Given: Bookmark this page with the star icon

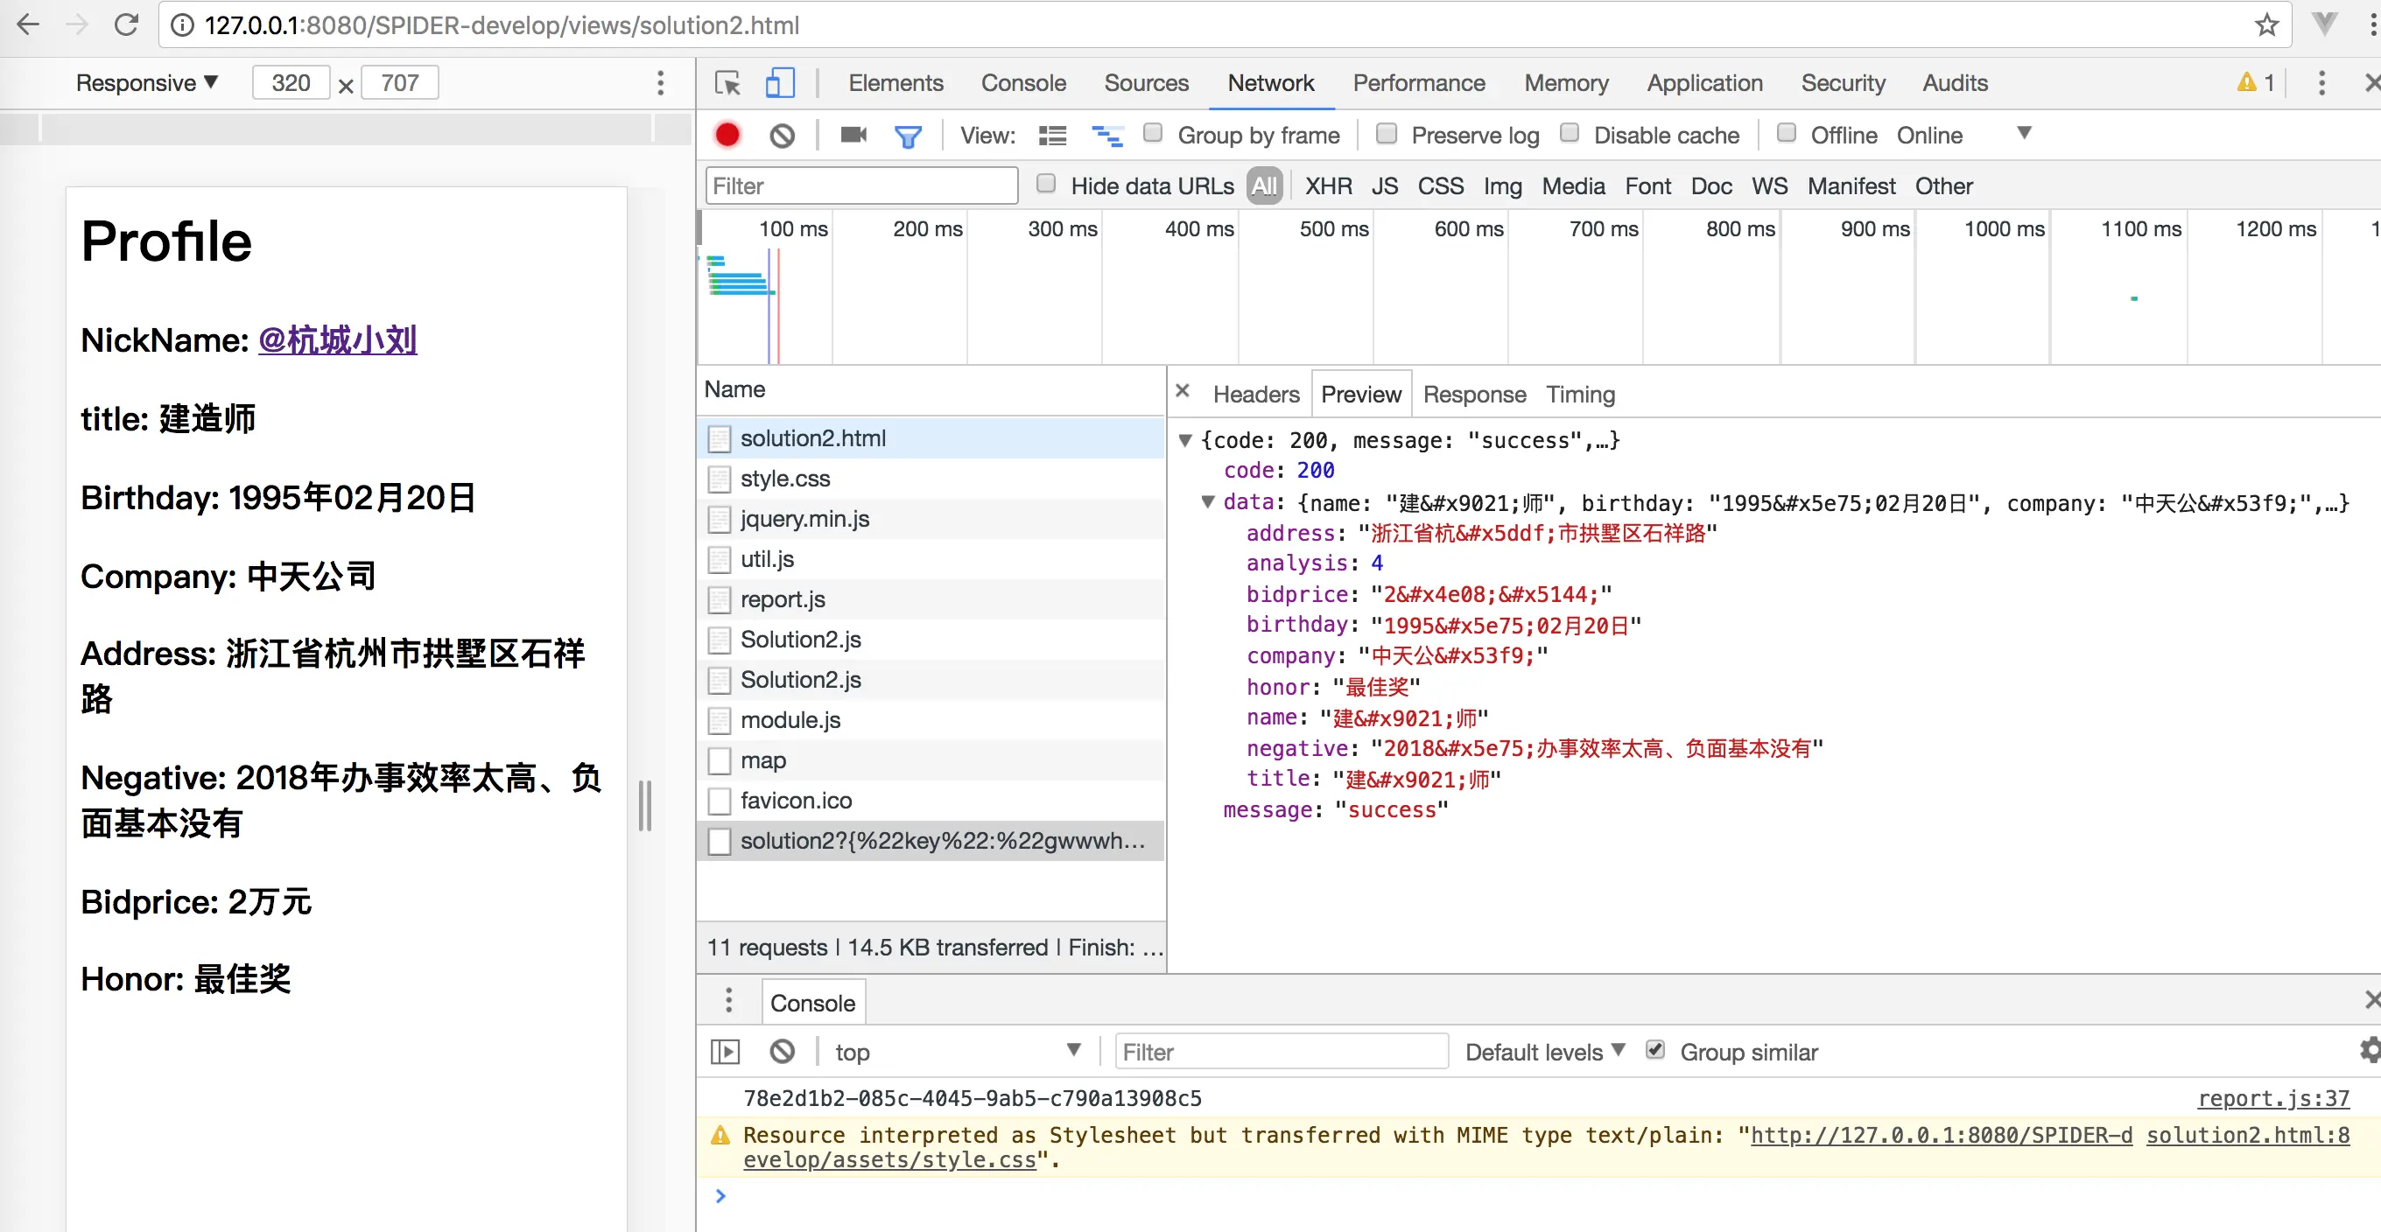Looking at the screenshot, I should [2265, 25].
